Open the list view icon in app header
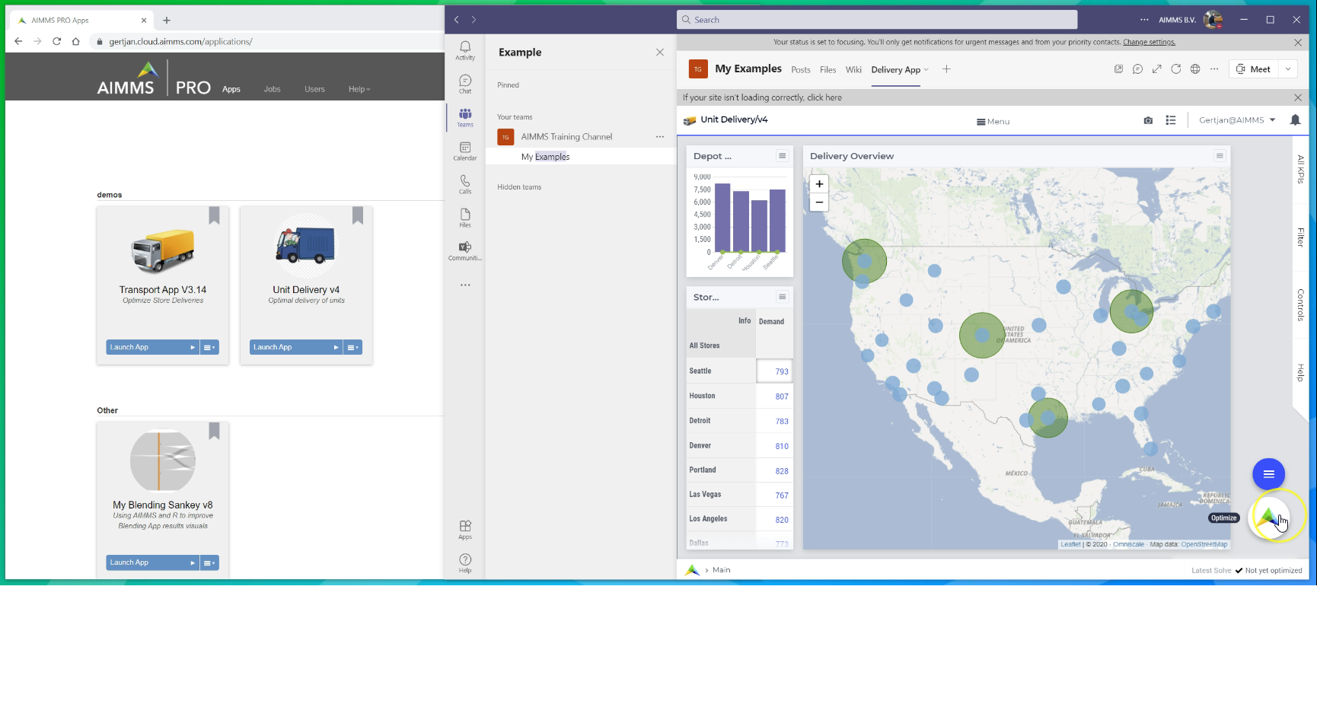Image resolution: width=1317 pixels, height=717 pixels. point(1171,120)
